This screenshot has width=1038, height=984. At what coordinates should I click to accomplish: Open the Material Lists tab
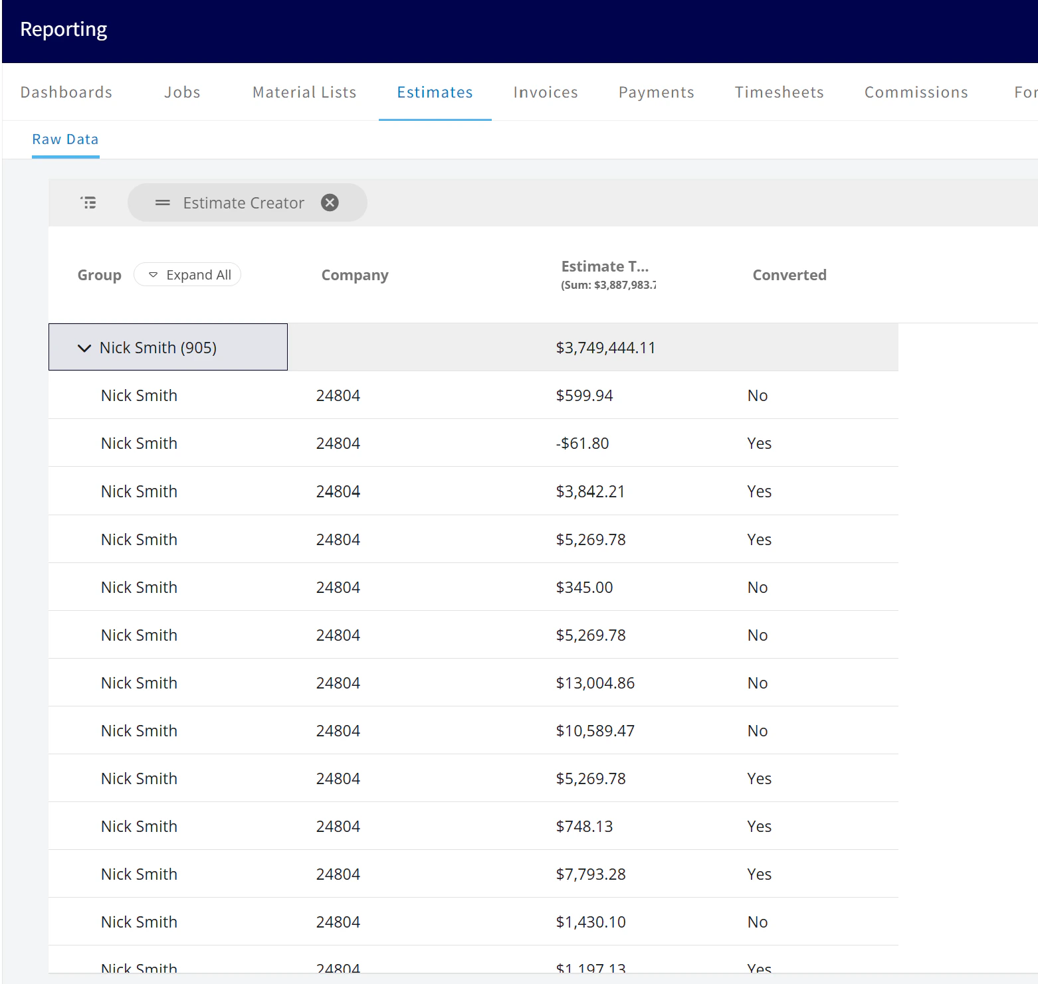(x=304, y=92)
